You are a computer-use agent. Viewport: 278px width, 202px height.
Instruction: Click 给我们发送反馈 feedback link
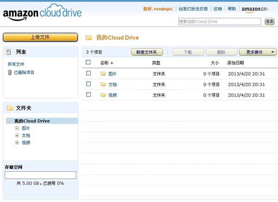[193, 9]
